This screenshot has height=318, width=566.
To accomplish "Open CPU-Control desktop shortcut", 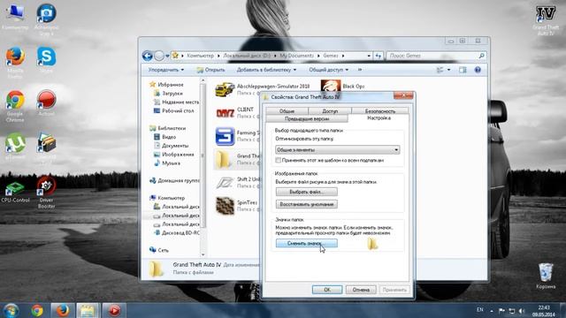I will [15, 192].
